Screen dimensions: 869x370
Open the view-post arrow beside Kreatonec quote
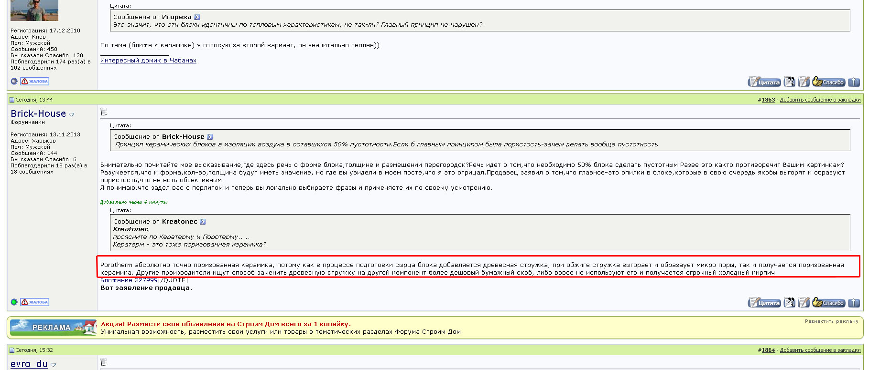point(203,222)
